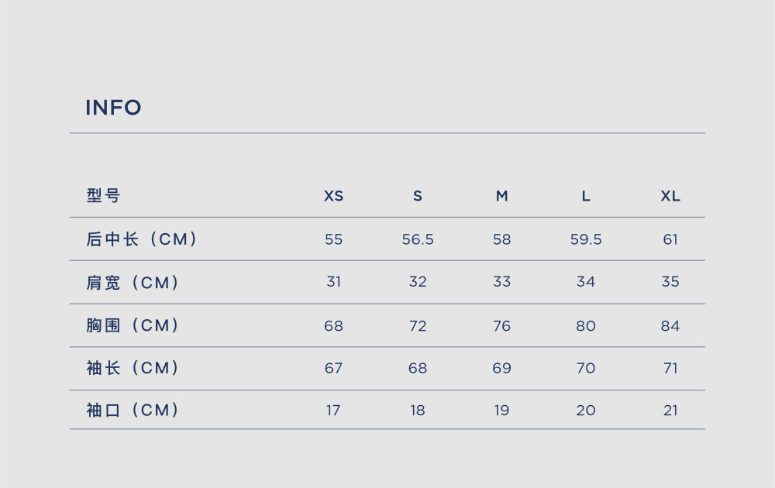Click the 56.5 back length value
The height and width of the screenshot is (488, 775).
pos(418,239)
